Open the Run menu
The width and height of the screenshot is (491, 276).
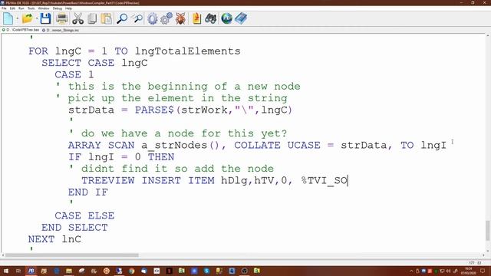21,8
